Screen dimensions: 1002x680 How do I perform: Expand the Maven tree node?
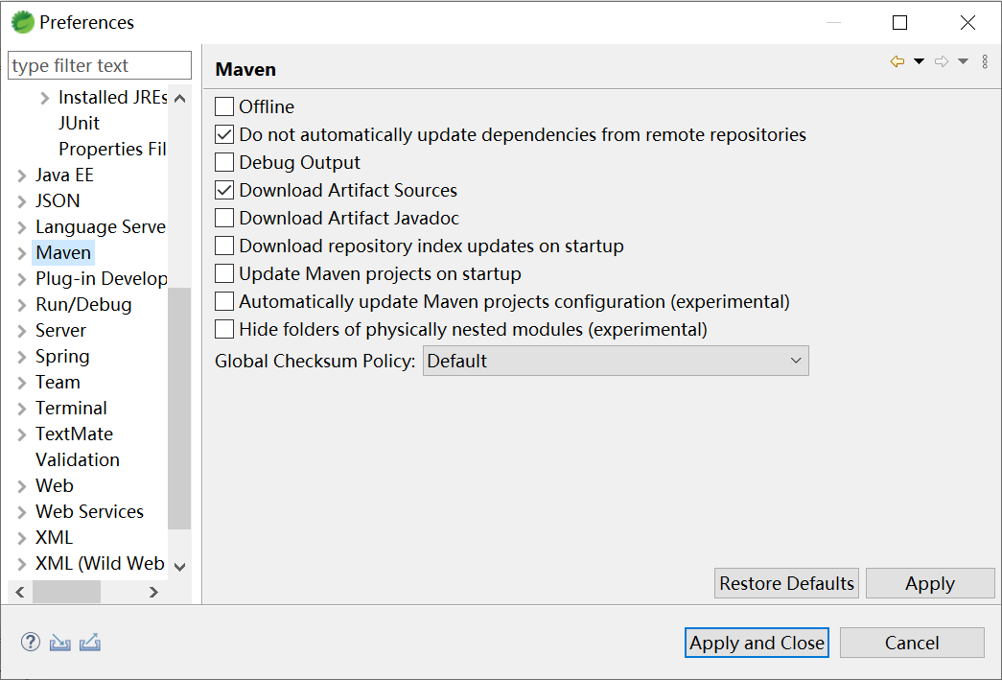point(22,253)
